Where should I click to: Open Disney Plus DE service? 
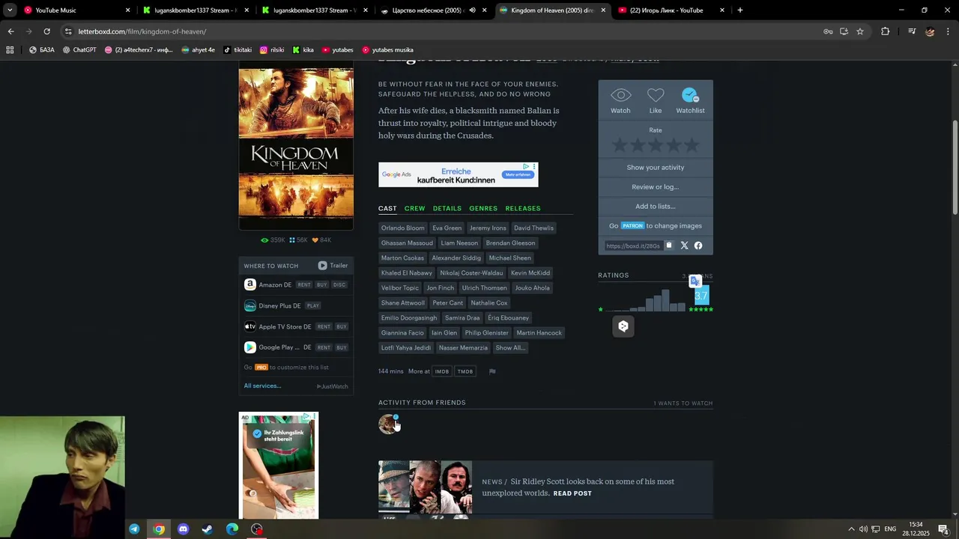pyautogui.click(x=279, y=305)
